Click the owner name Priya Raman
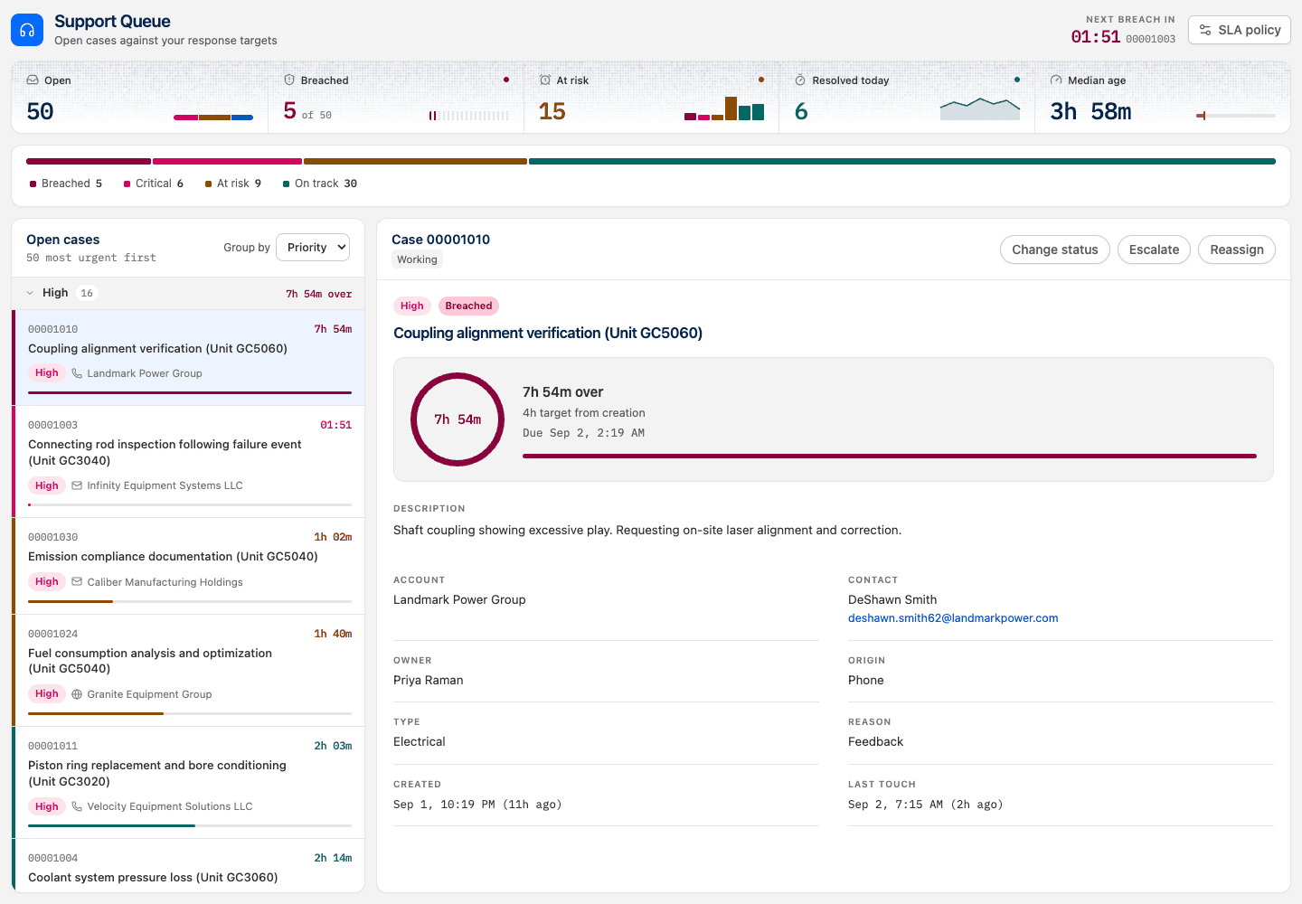1302x904 pixels. tap(429, 681)
